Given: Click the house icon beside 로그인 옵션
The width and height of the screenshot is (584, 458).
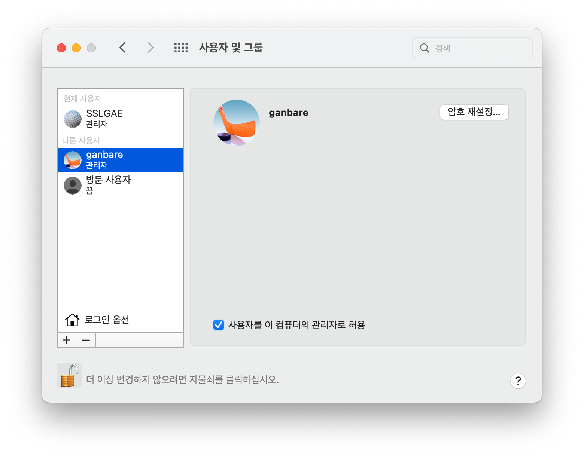Looking at the screenshot, I should (72, 320).
